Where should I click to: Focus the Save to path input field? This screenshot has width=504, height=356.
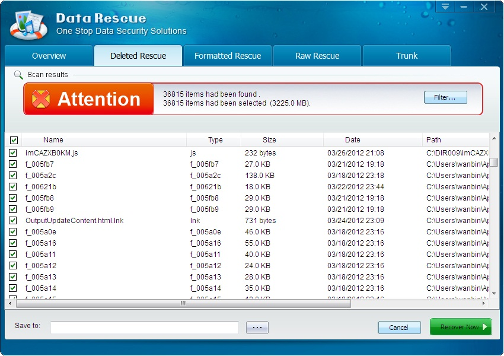point(144,328)
